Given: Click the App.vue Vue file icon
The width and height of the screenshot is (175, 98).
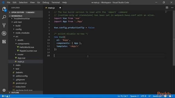Looking at the screenshot, I should (16, 58).
